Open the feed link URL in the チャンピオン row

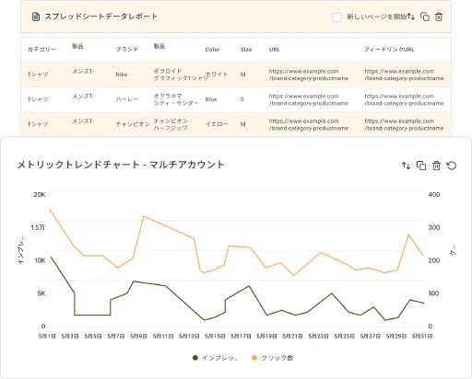(404, 124)
